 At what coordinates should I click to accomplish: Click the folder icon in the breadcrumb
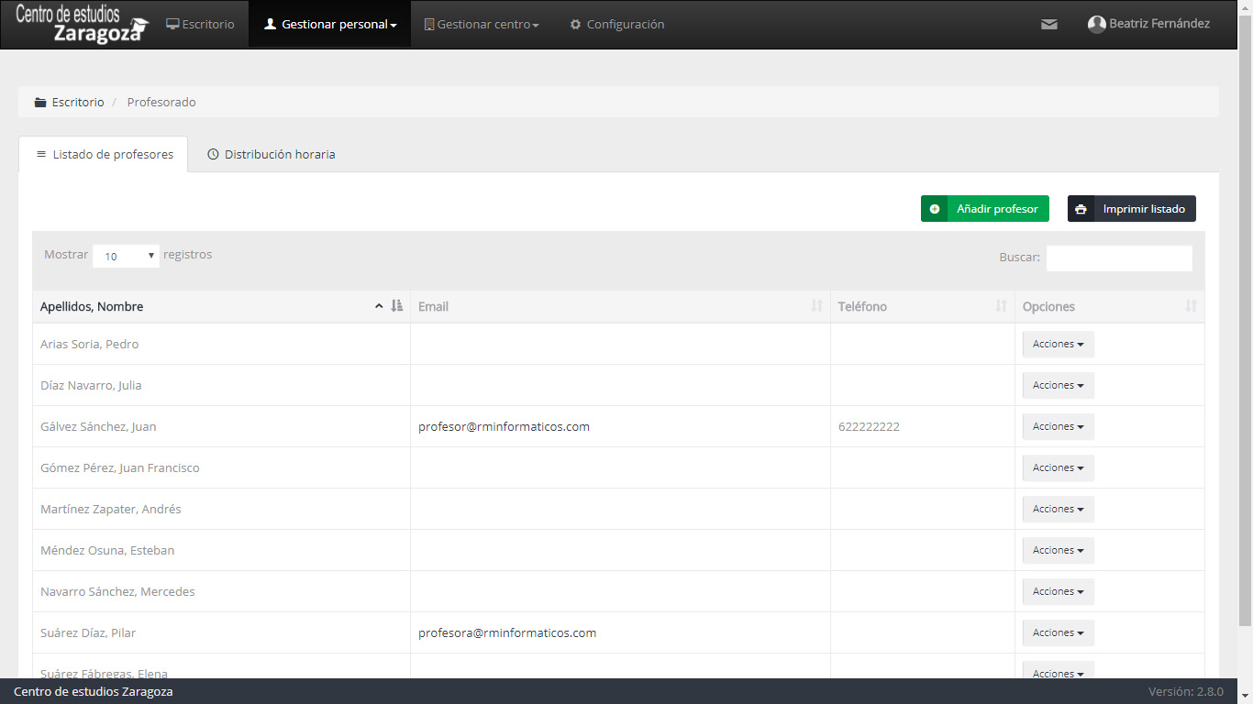(x=40, y=102)
